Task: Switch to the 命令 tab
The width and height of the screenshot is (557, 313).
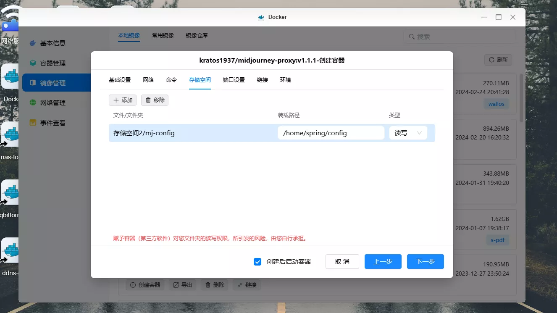Action: [x=171, y=80]
